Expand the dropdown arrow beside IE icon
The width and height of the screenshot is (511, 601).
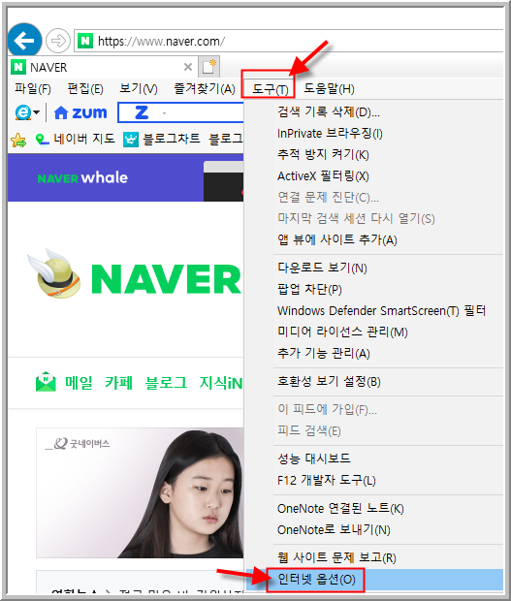pyautogui.click(x=37, y=112)
